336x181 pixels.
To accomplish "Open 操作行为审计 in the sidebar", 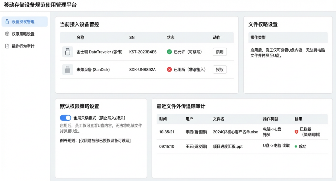I will tap(23, 46).
